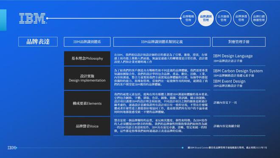This screenshot has height=158, width=280.
Task: Switch to the 品牌滲透管理 circle tab
Action: (x=241, y=18)
